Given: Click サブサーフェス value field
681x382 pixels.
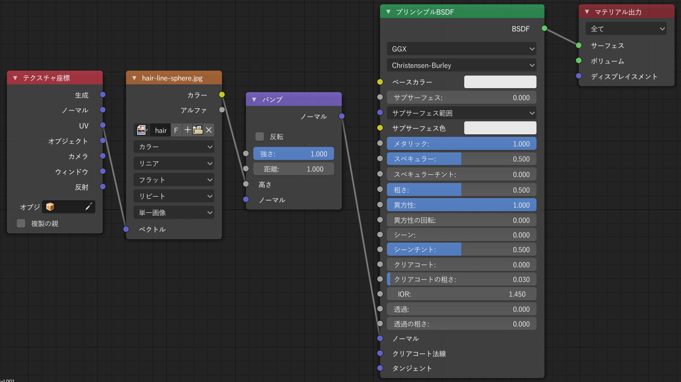Looking at the screenshot, I should coord(461,97).
